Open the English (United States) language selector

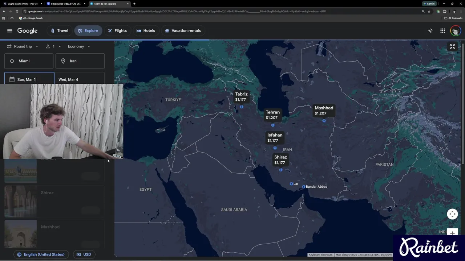[x=41, y=254]
